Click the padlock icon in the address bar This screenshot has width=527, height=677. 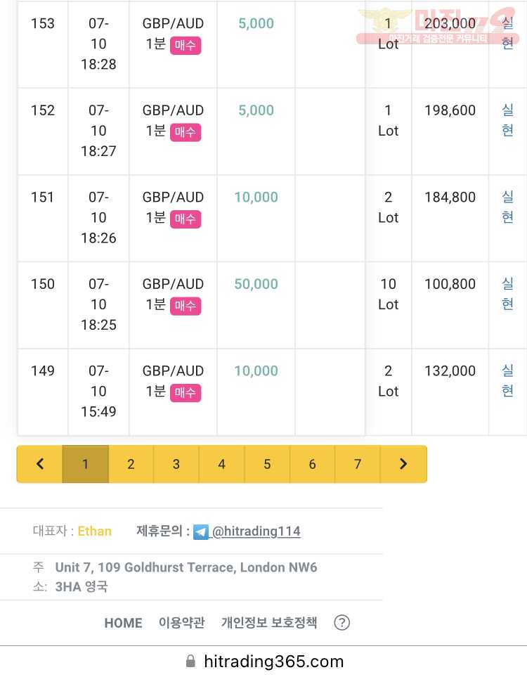(x=190, y=661)
